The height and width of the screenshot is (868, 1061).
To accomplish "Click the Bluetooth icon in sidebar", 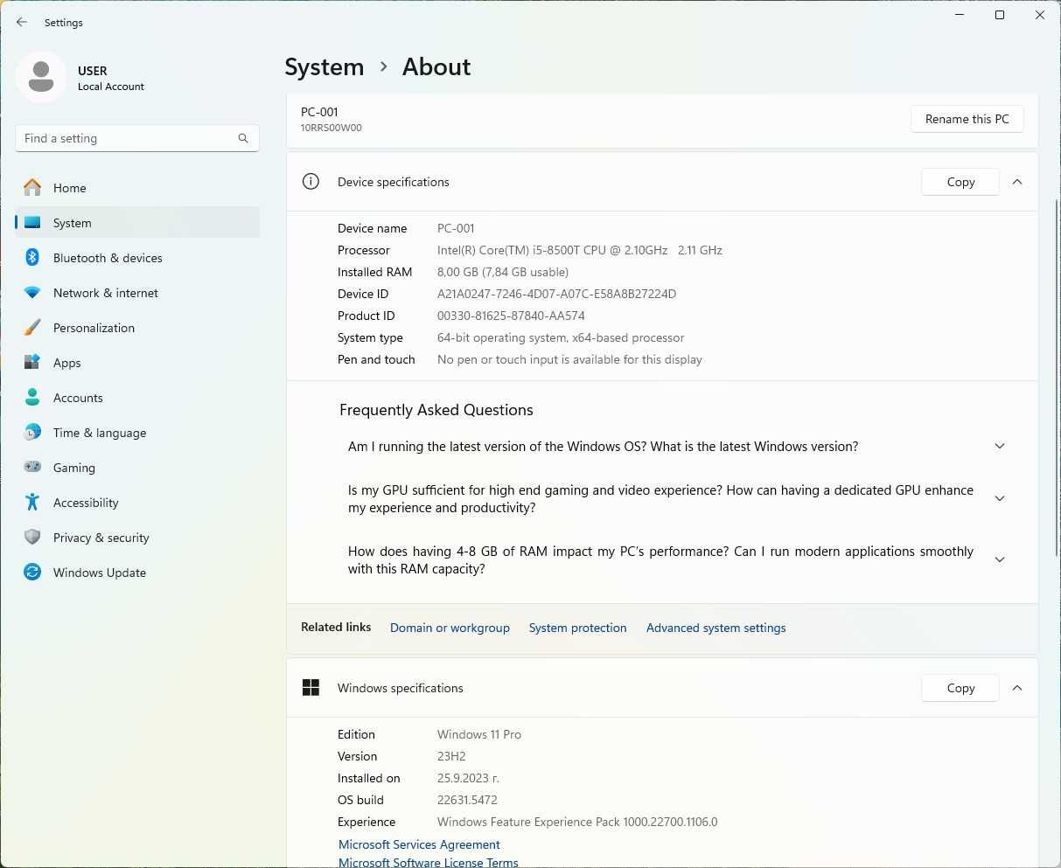I will pos(32,257).
